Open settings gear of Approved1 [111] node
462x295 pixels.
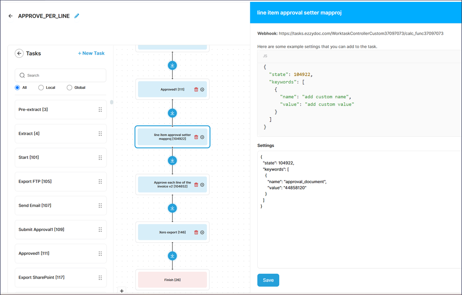202,90
